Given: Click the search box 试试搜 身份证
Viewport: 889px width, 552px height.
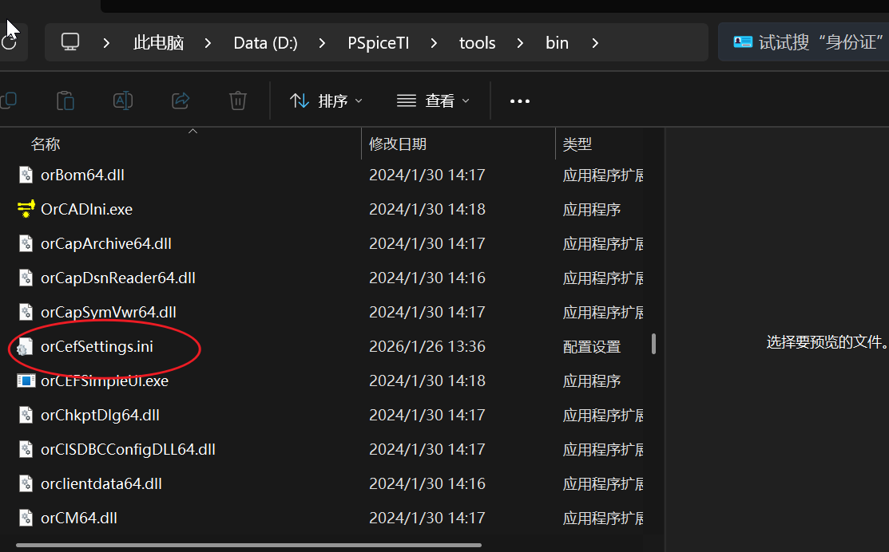Looking at the screenshot, I should tap(804, 42).
